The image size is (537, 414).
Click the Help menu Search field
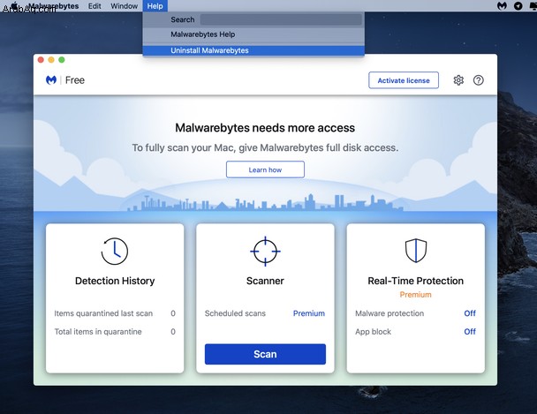tap(281, 19)
